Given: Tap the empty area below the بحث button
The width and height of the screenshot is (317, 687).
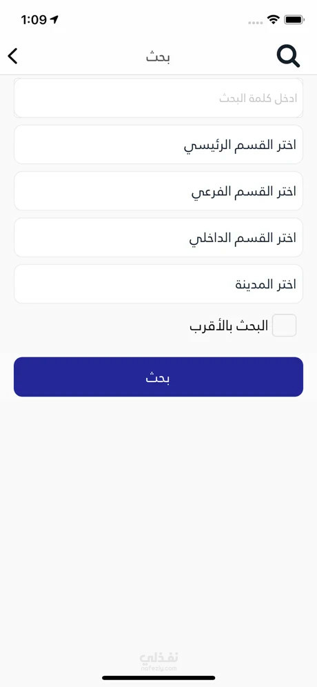Looking at the screenshot, I should [158, 517].
